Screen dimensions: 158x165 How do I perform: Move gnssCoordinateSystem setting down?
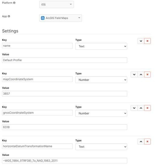[x=134, y=108]
